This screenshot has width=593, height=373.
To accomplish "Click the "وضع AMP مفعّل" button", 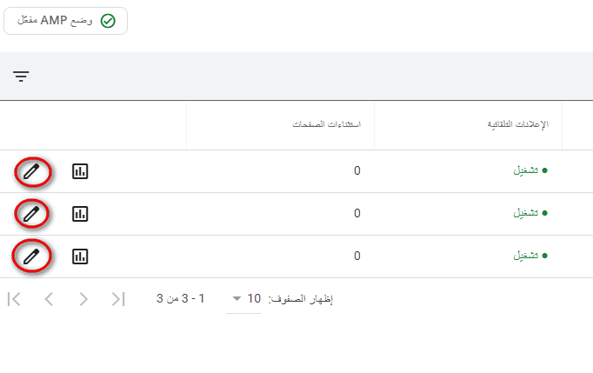I will tap(66, 21).
